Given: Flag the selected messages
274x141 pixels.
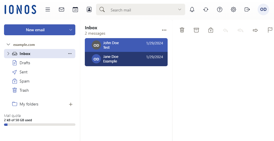Looking at the screenshot, I should click(x=270, y=30).
